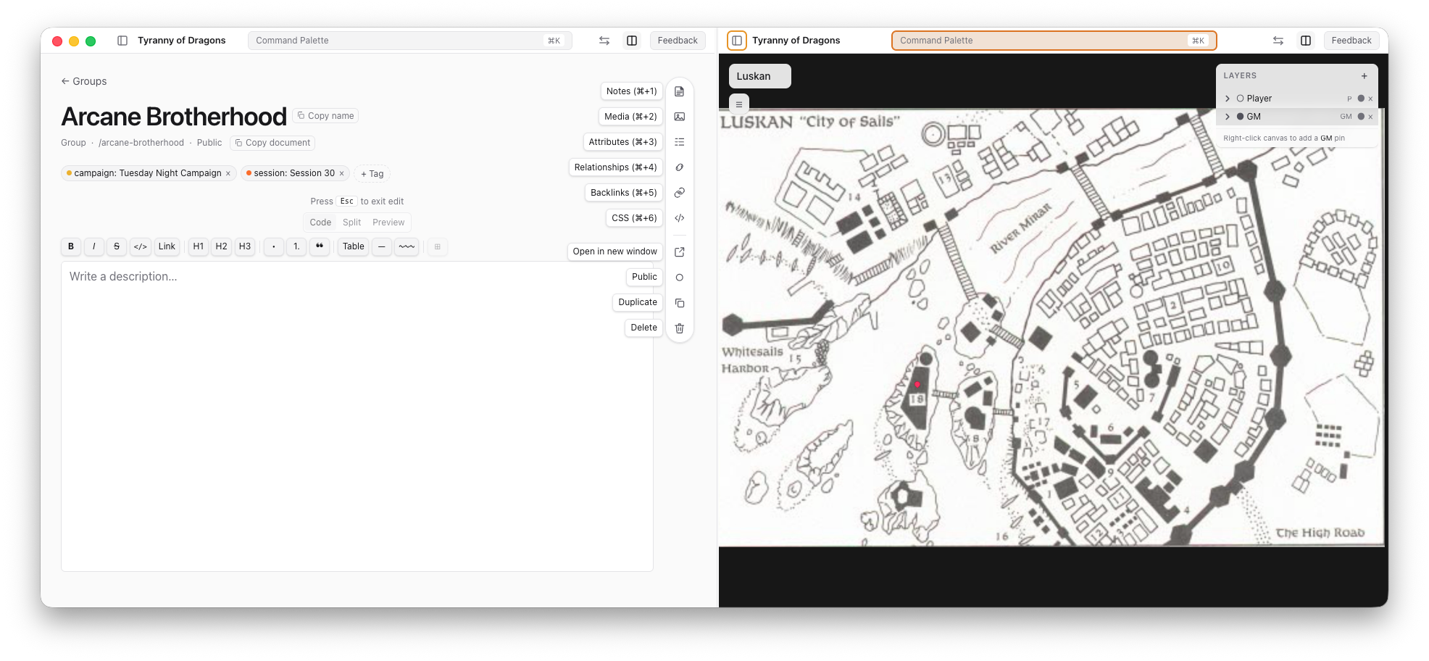The width and height of the screenshot is (1429, 661).
Task: Open the Notes panel document icon
Action: point(679,91)
